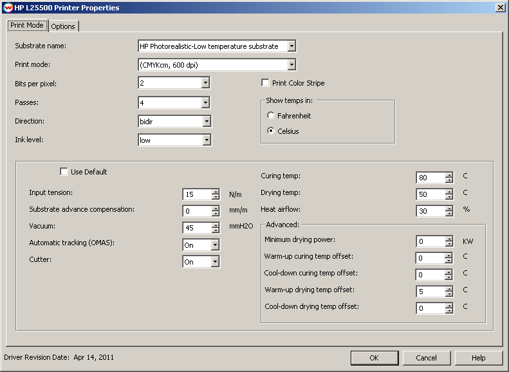Open the Passes dropdown list
The height and width of the screenshot is (372, 509).
pyautogui.click(x=205, y=102)
